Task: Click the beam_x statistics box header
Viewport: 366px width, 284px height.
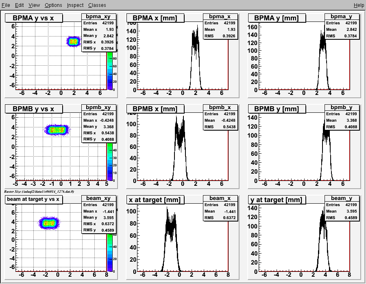Action: point(220,198)
